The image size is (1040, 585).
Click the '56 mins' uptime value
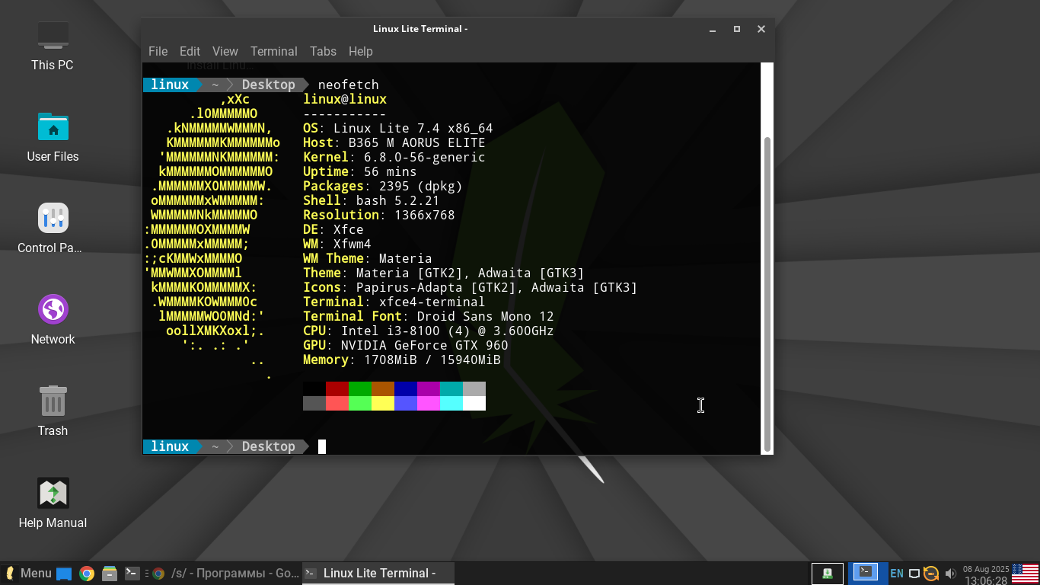(391, 171)
